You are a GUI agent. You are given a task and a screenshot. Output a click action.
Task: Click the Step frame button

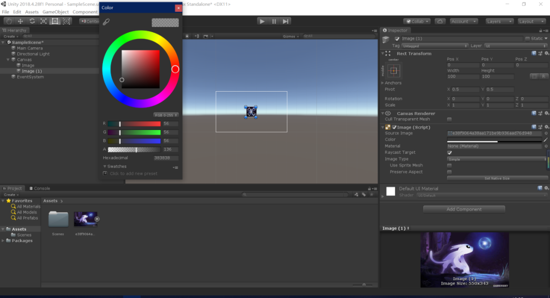(x=286, y=21)
